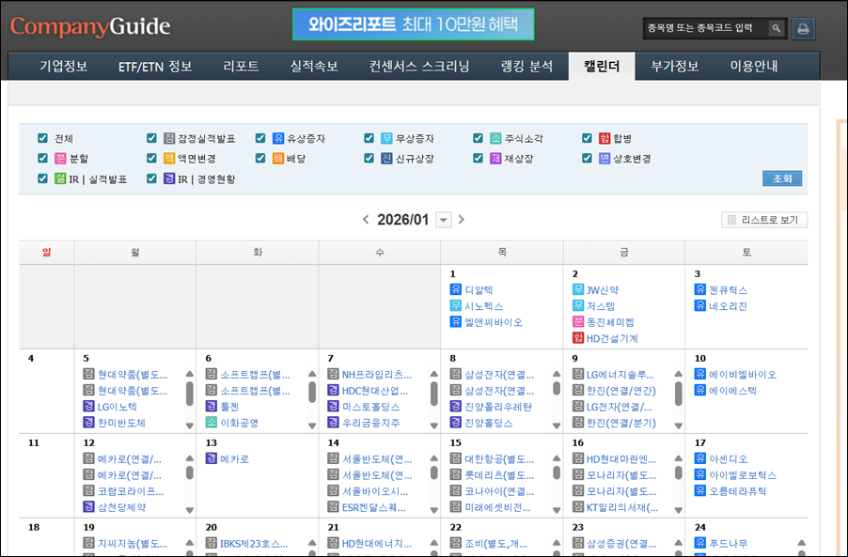Viewport: 848px width, 557px height.
Task: Focus the 종목명 또는 종목코드 search field
Action: 706,28
